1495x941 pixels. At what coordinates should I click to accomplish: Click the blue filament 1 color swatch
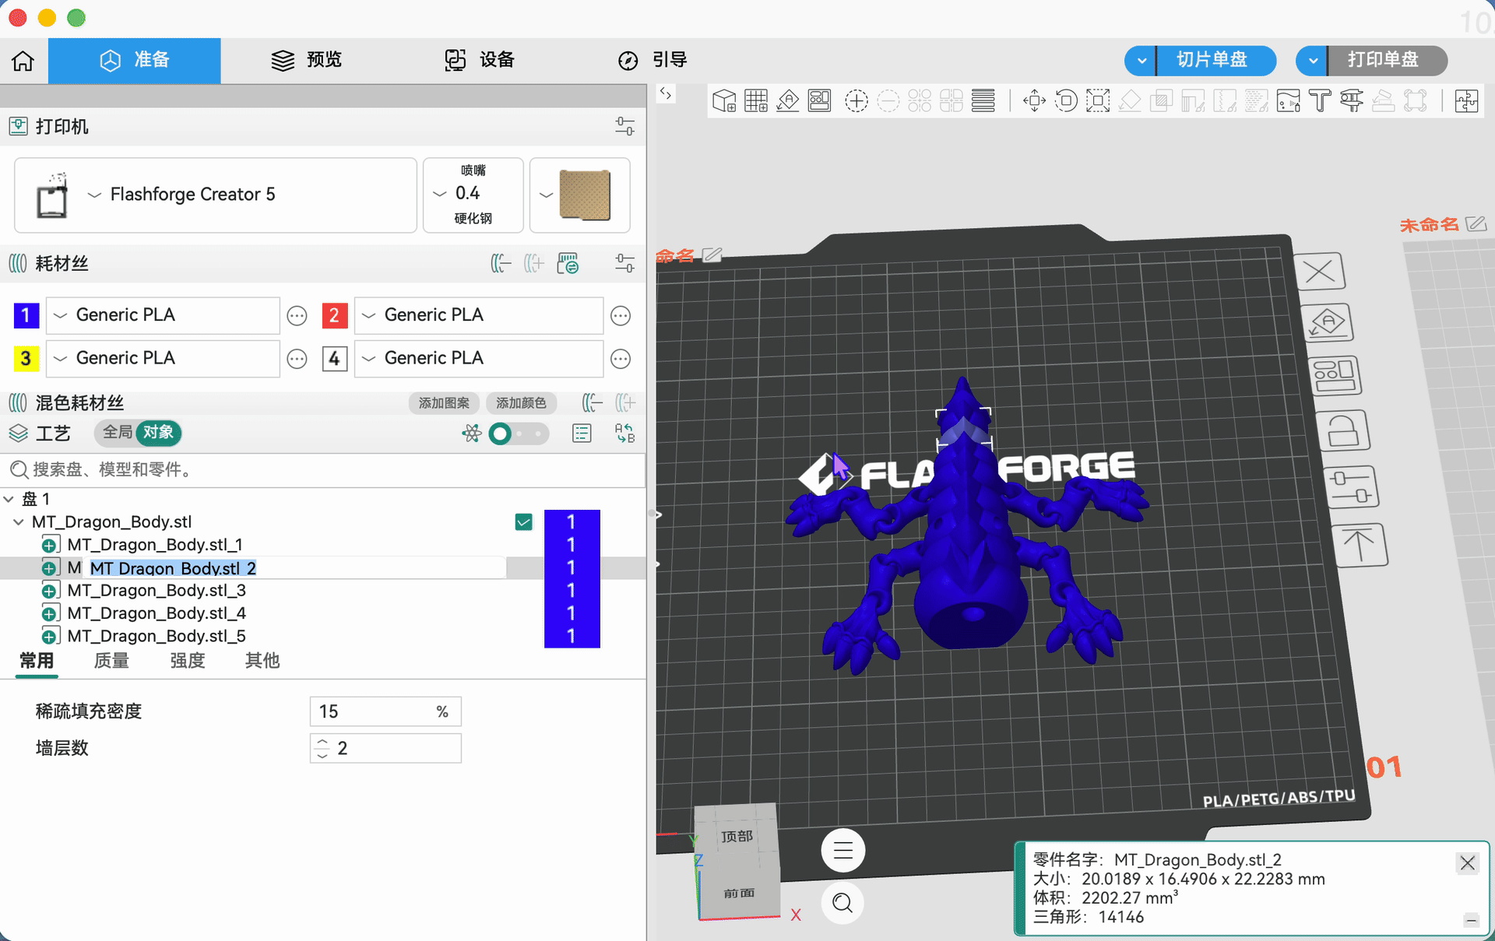click(x=26, y=315)
